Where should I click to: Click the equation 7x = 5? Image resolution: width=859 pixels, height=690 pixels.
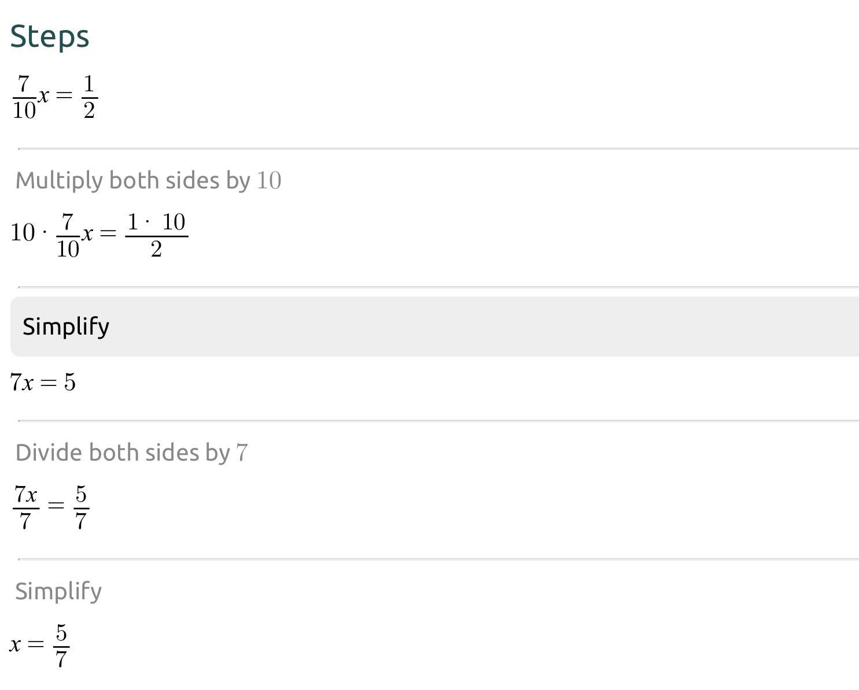tap(43, 382)
